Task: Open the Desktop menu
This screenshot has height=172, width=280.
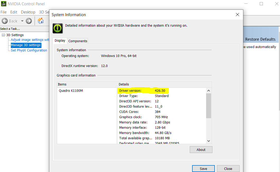Action: click(28, 12)
